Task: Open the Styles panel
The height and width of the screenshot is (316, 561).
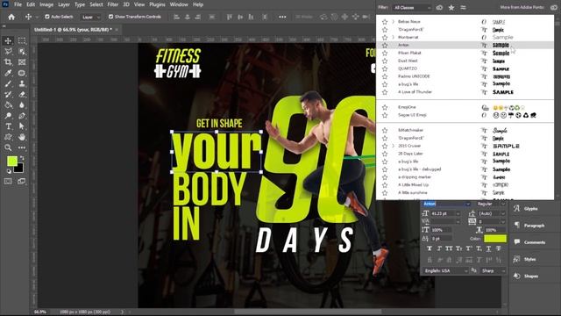Action: (529, 259)
